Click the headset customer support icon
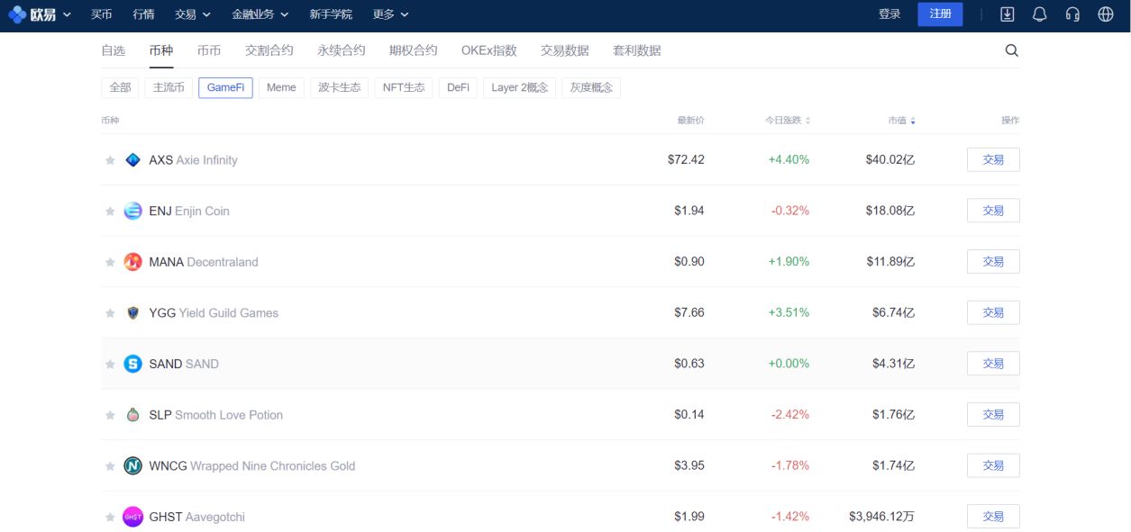Viewport: 1131px width, 532px height. point(1072,14)
